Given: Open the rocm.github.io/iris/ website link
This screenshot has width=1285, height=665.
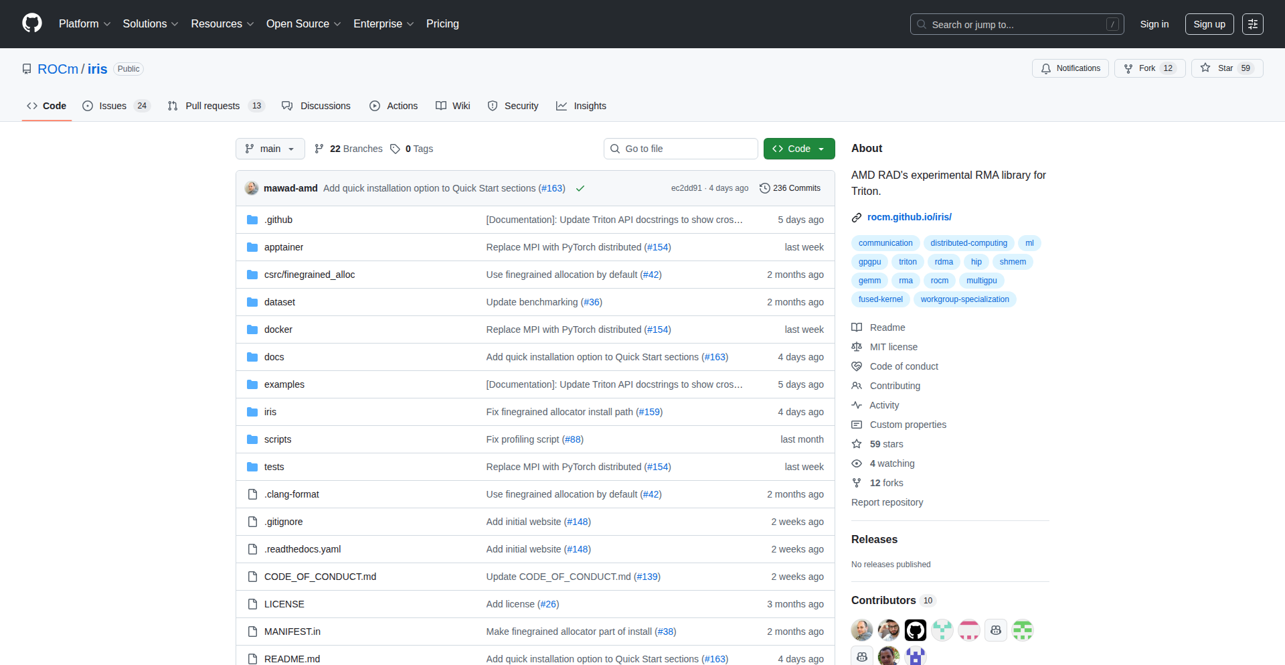Looking at the screenshot, I should [910, 217].
